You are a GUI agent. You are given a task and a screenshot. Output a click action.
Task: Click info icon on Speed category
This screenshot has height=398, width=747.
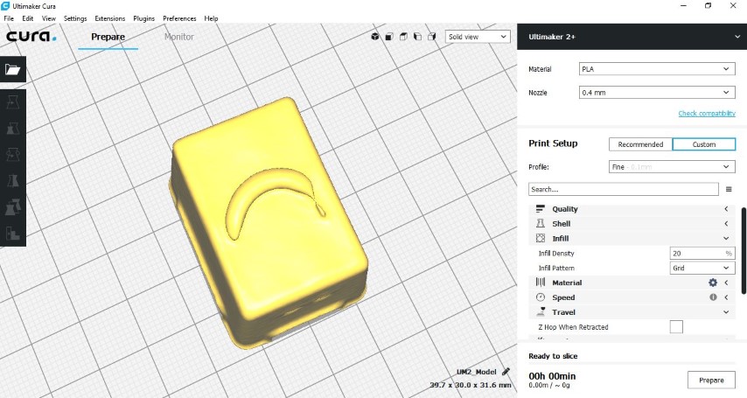coord(713,297)
